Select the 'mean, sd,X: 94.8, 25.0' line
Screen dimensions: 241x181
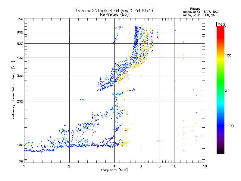200,15
